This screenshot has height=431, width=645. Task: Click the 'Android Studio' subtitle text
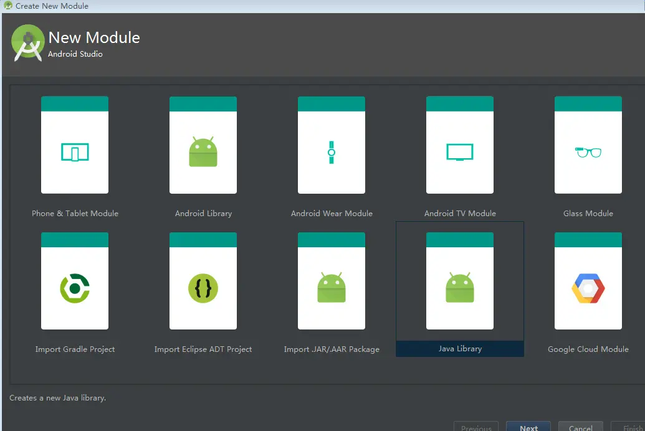pyautogui.click(x=75, y=54)
